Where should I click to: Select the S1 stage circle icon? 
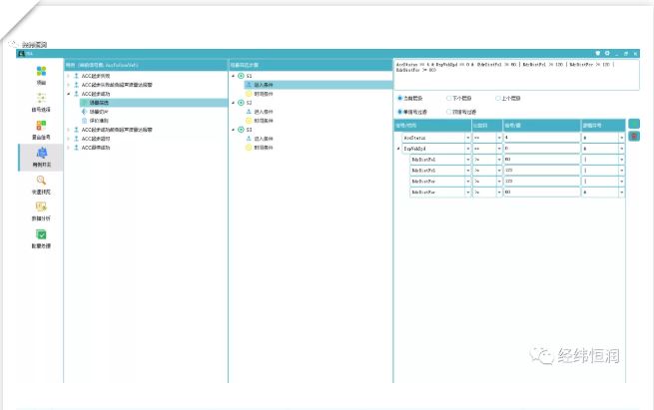(x=241, y=76)
